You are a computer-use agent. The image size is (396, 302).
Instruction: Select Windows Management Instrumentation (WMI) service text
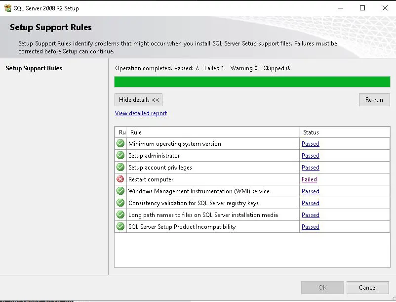[199, 191]
